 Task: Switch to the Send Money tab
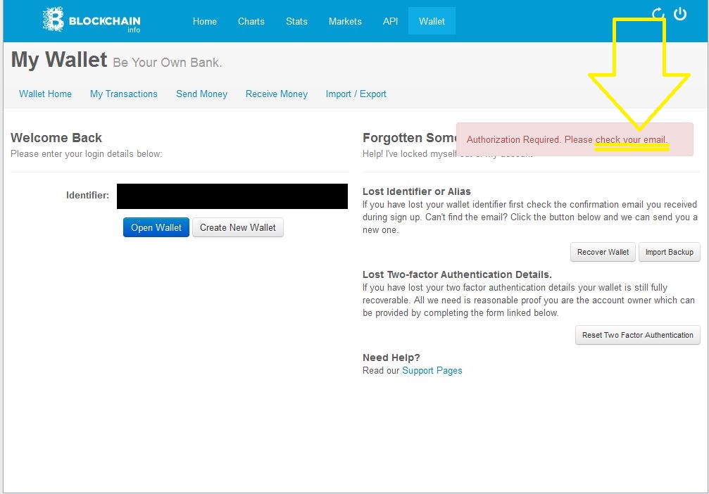point(202,94)
